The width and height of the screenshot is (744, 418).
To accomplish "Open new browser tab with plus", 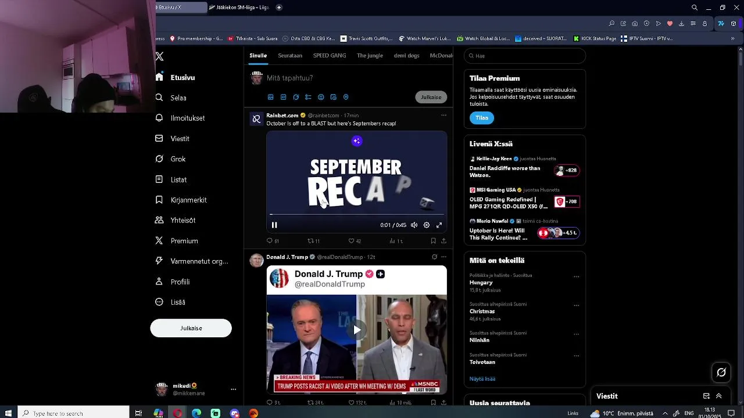I will pos(279,8).
